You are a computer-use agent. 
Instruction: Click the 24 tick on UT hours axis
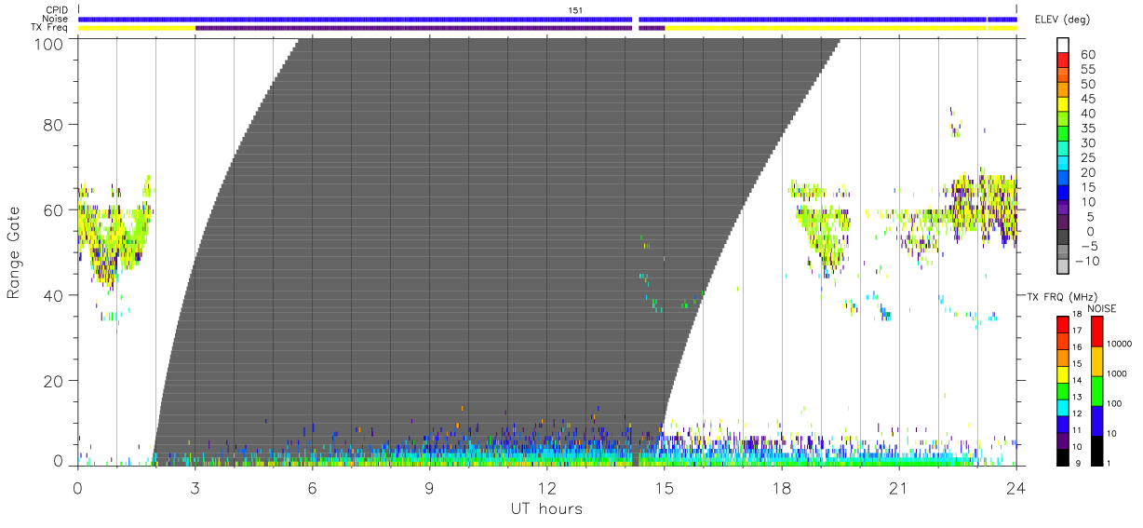[x=1016, y=486]
